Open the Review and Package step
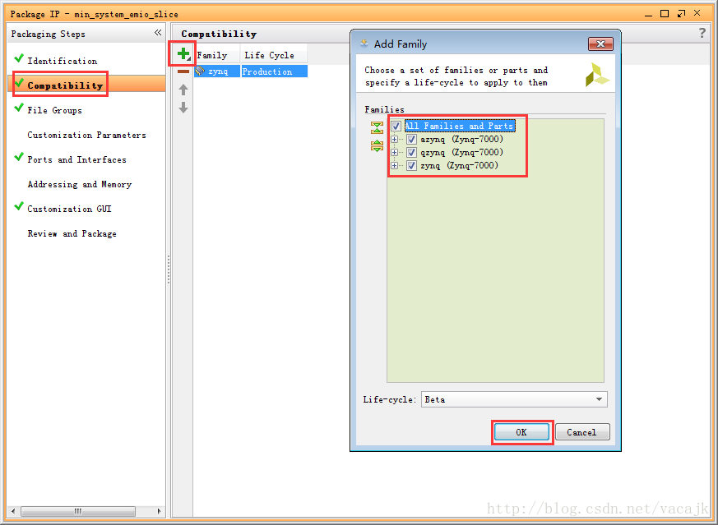 point(72,233)
